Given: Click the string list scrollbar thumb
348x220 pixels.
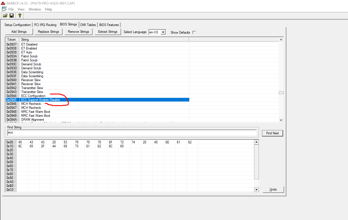Looking at the screenshot, I should pos(281,93).
